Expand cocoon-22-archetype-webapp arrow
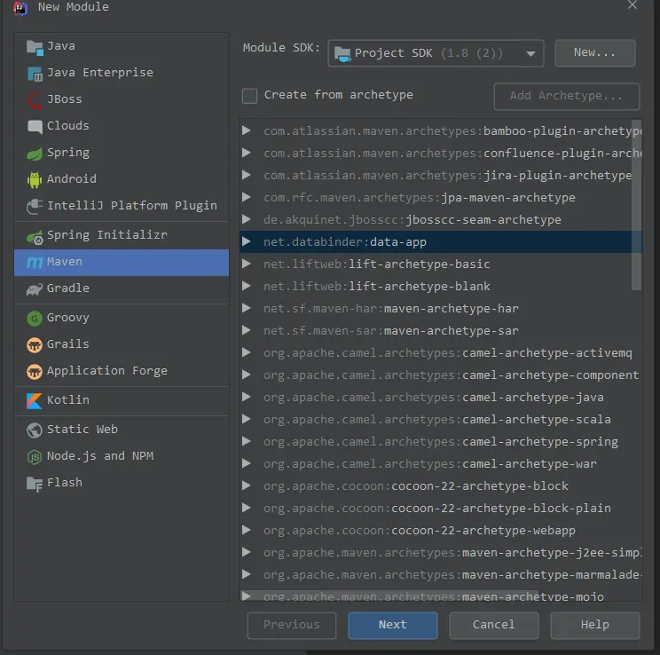The height and width of the screenshot is (655, 660). coord(247,530)
